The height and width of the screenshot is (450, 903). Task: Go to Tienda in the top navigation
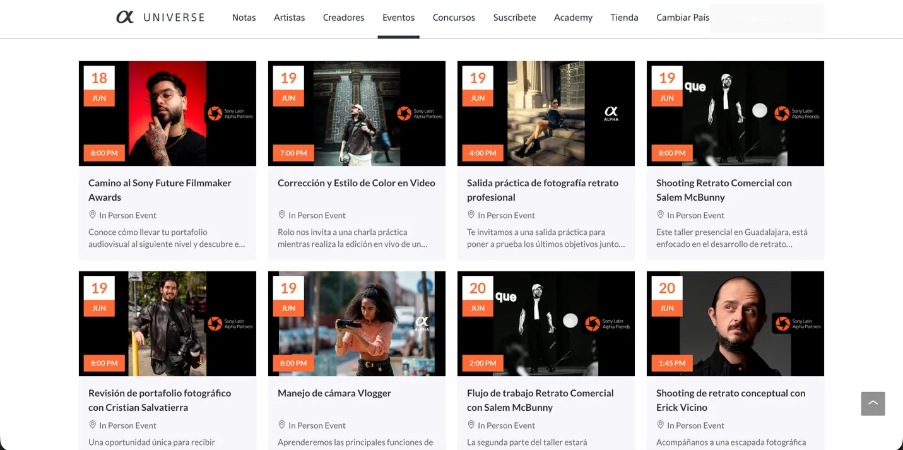(x=624, y=18)
